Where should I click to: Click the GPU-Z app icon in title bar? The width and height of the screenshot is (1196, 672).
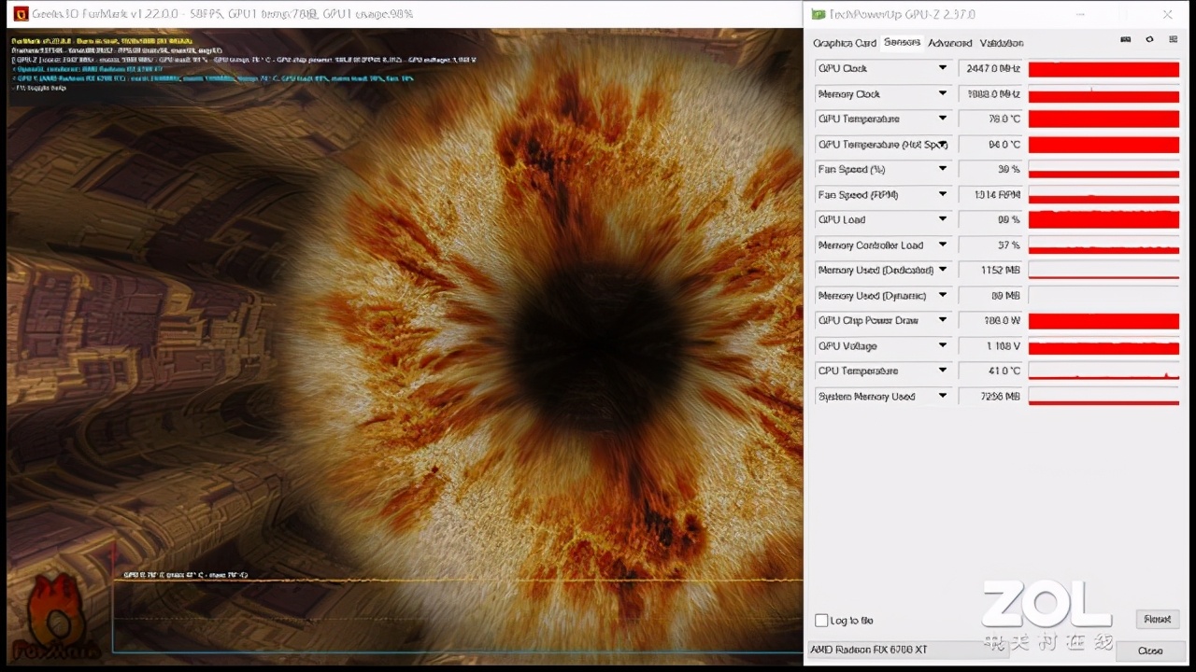click(x=819, y=14)
